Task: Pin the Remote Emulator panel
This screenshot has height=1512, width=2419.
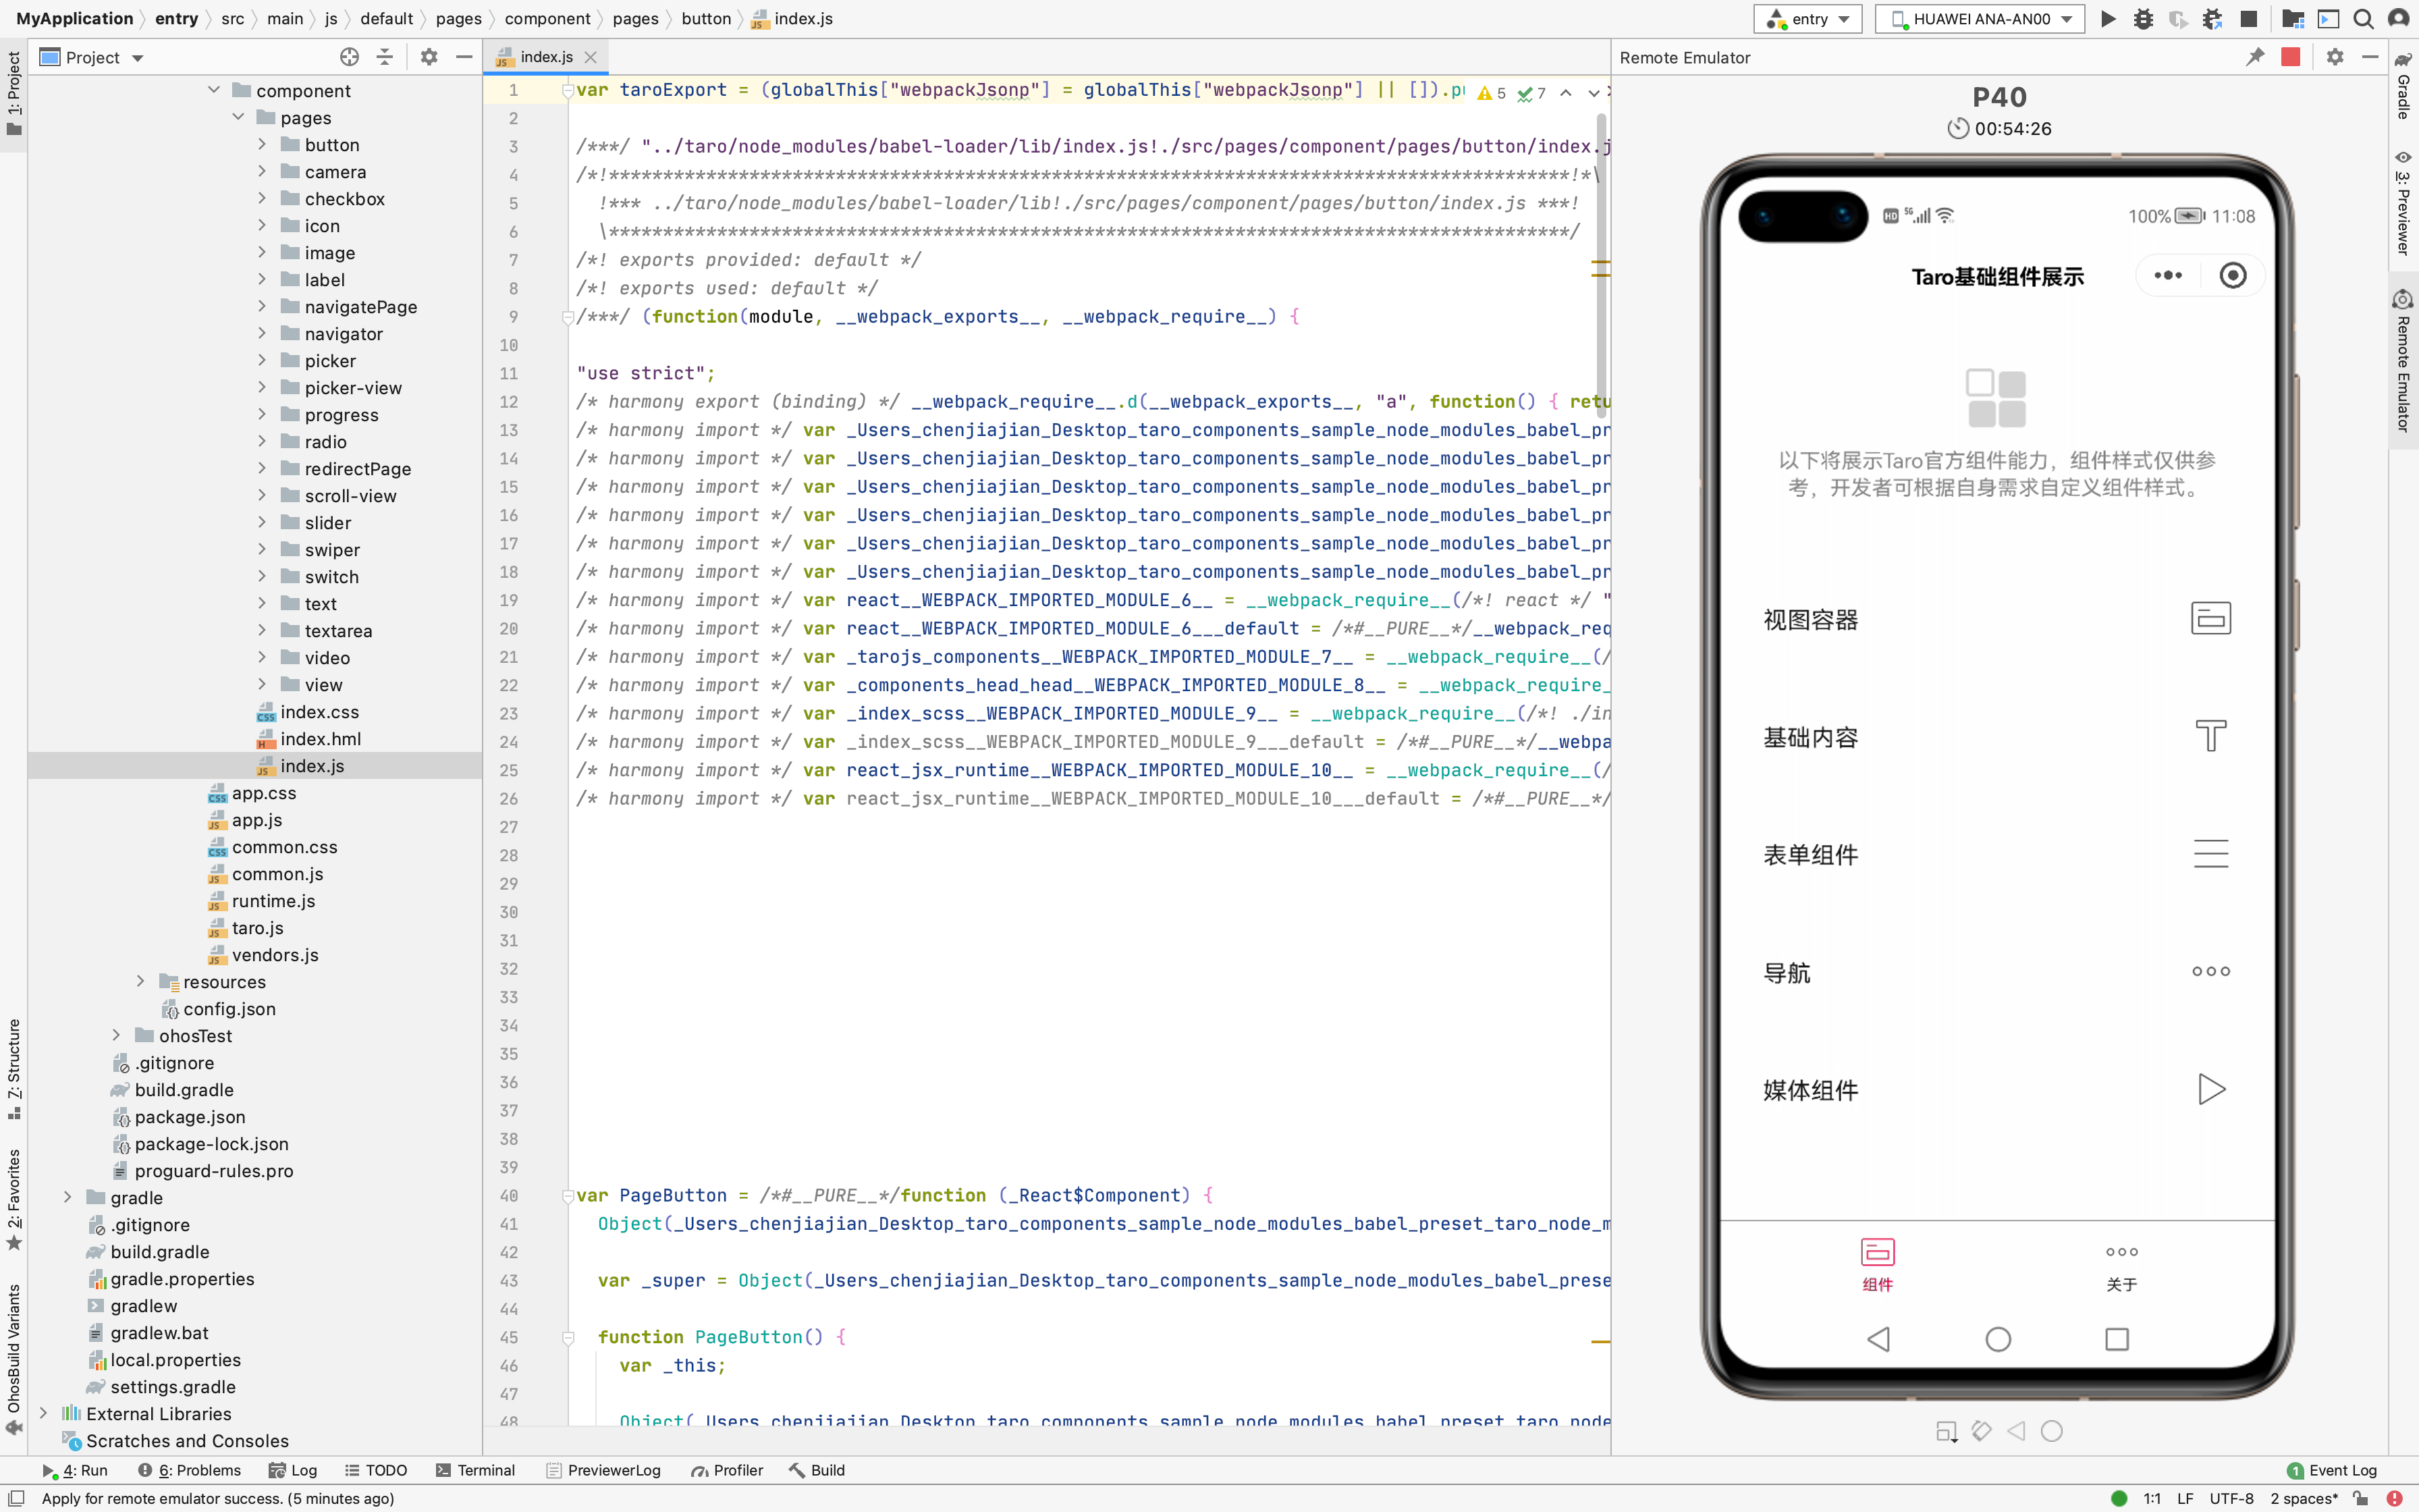Action: pos(2254,57)
